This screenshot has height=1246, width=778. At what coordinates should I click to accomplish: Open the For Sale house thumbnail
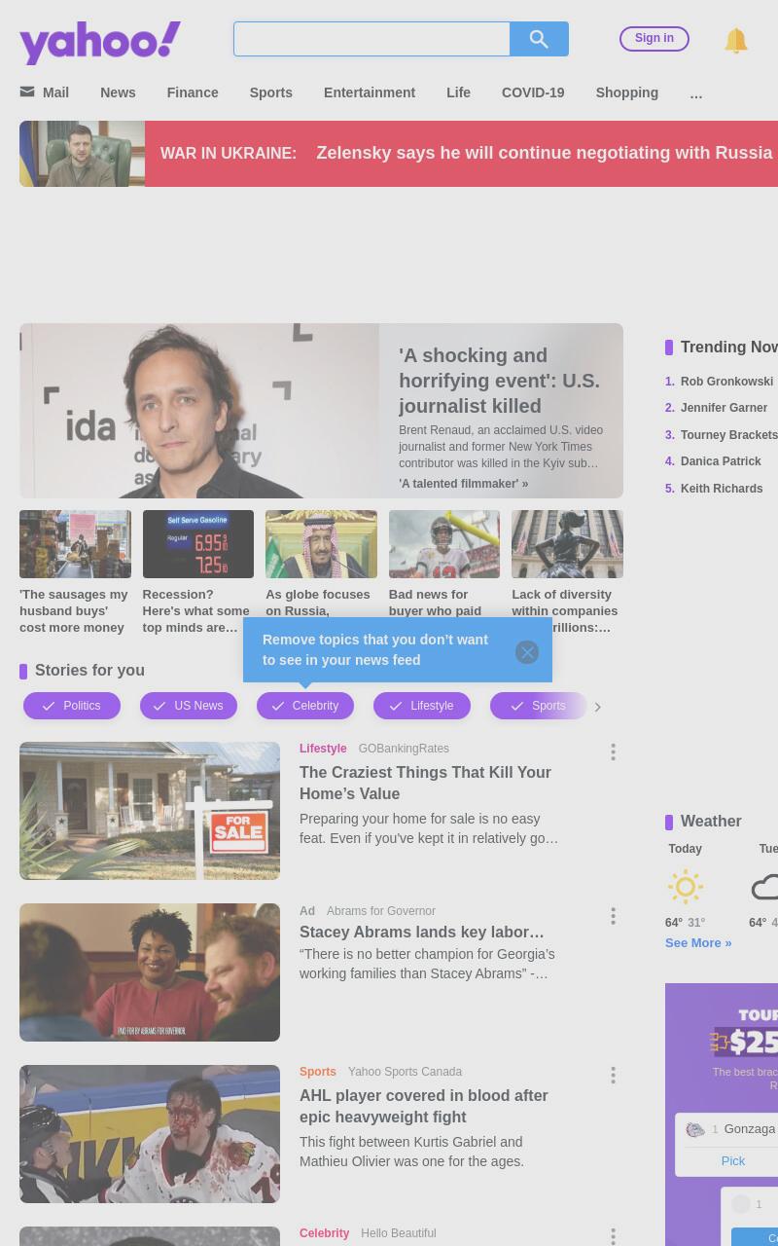point(150,811)
